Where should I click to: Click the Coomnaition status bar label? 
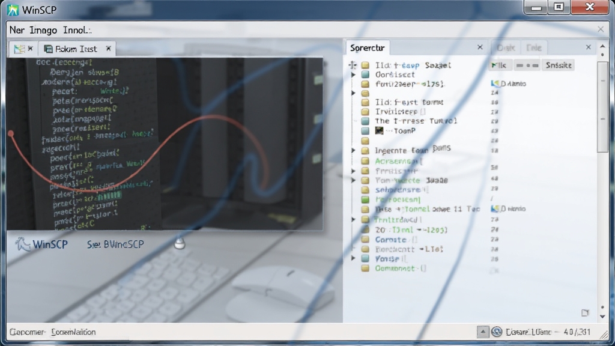(x=73, y=332)
